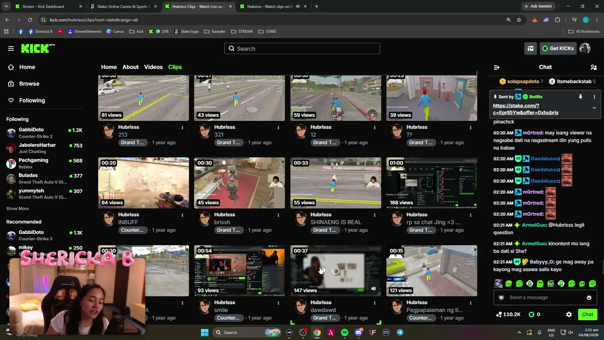
Task: Open the "kick" bookmarks folder
Action: (136, 32)
